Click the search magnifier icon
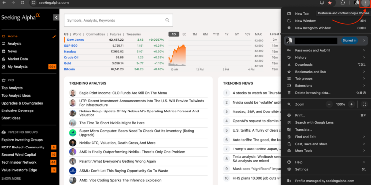The width and height of the screenshot is (371, 185). pos(167,20)
